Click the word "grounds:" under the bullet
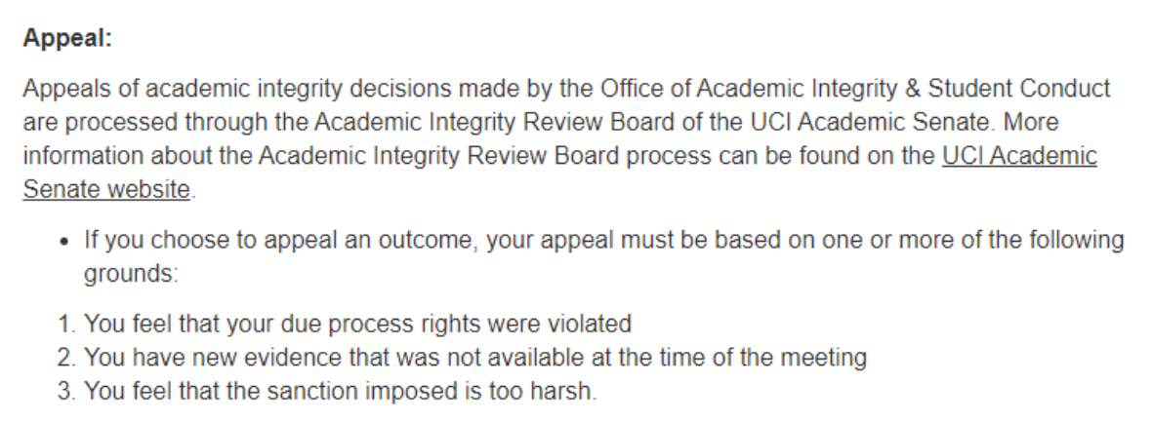 pyautogui.click(x=131, y=274)
